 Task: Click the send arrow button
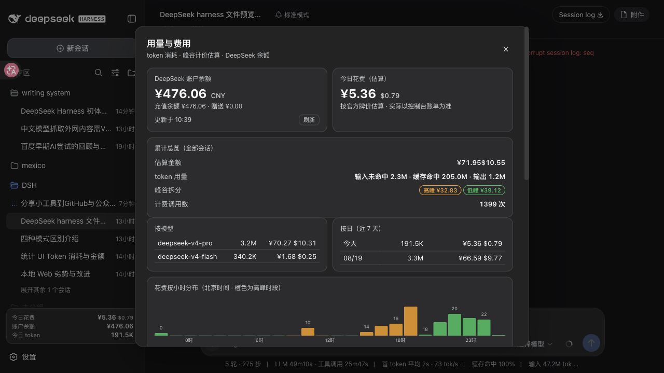click(x=591, y=343)
